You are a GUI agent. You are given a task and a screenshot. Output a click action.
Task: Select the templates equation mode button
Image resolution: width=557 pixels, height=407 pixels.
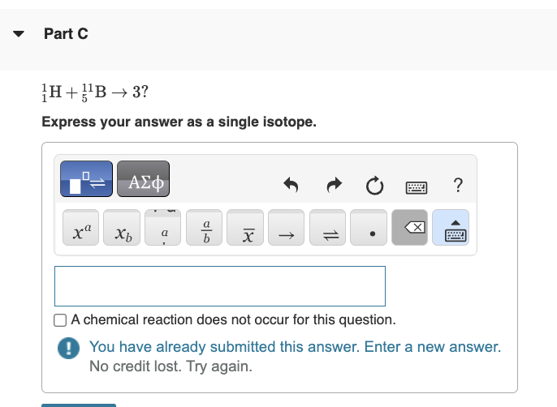click(86, 179)
